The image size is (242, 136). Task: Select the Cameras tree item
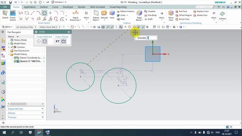point(20,47)
